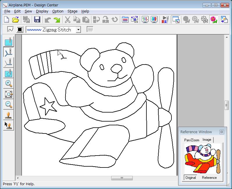The image size is (232, 189).
Task: Click the Original button in Reference Window
Action: 190,177
